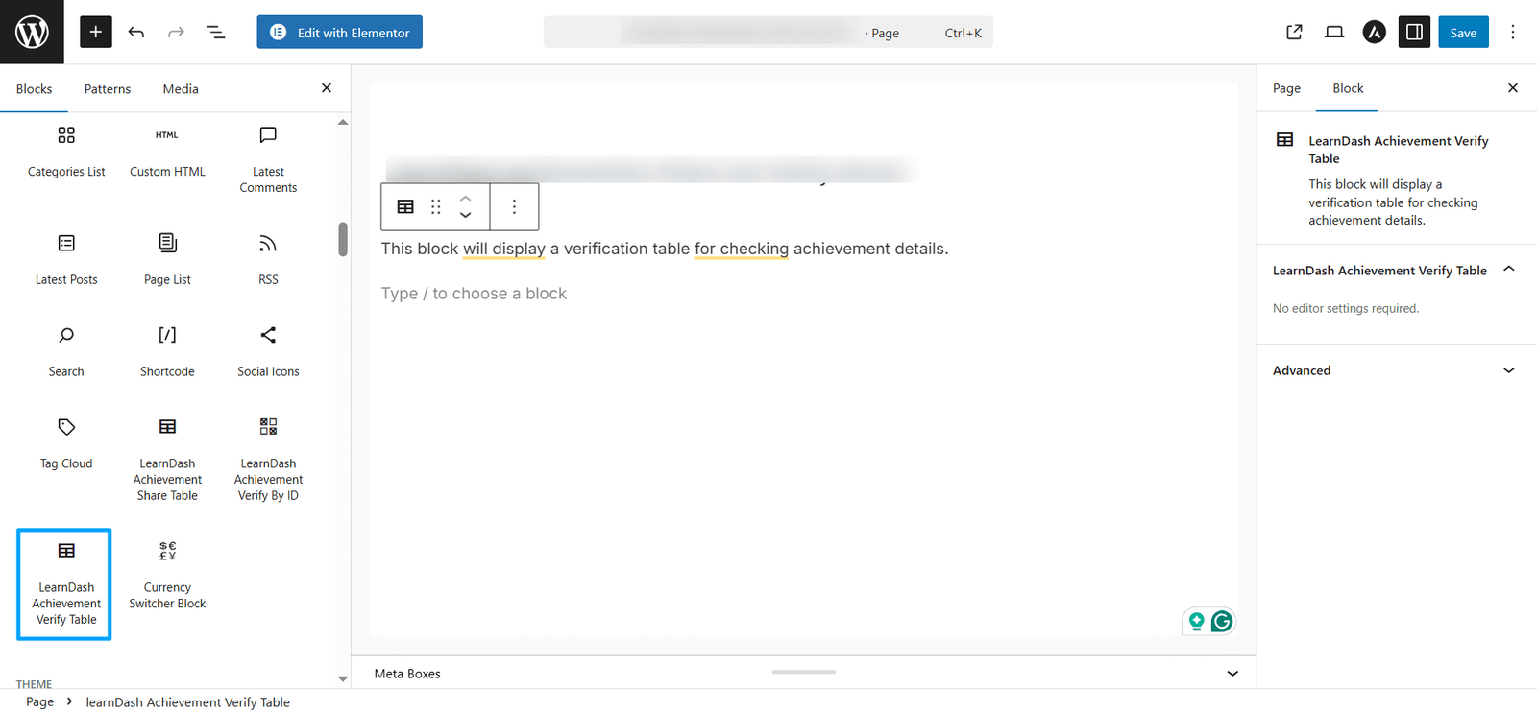Insert the Currency Switcher Block

[167, 576]
